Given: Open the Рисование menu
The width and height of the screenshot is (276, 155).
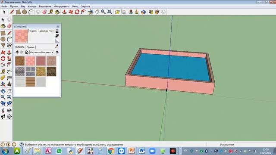Looking at the screenshot, I should tap(45, 6).
